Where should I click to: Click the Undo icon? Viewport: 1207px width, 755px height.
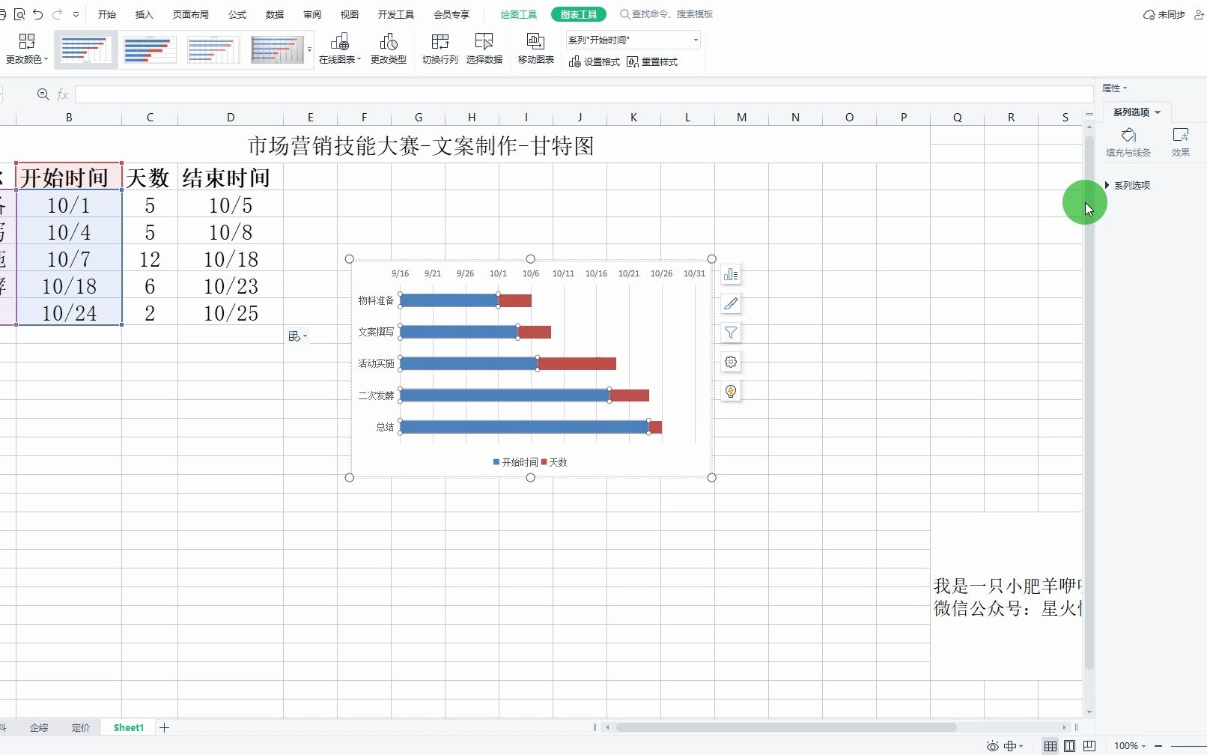[x=38, y=14]
